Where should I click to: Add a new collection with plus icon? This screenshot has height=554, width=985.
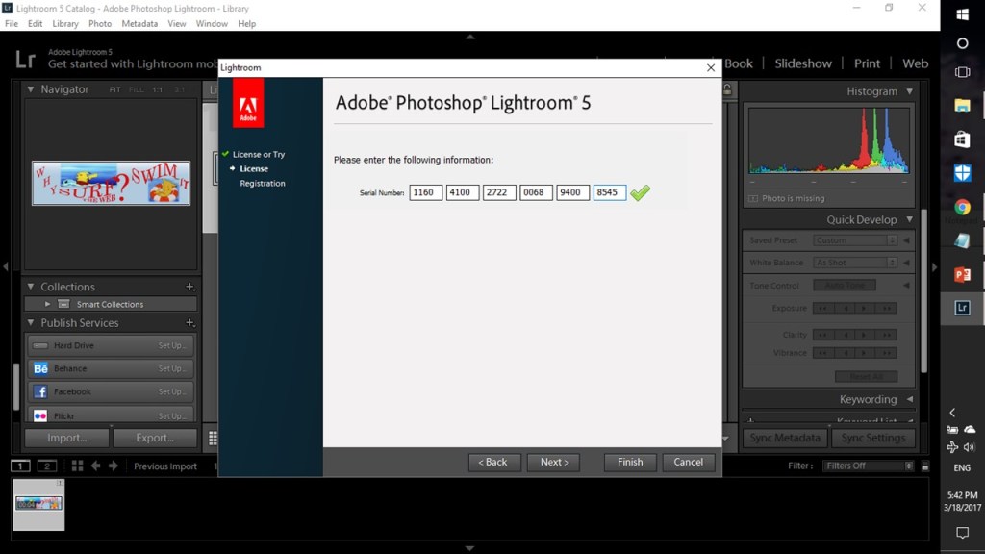coord(189,287)
